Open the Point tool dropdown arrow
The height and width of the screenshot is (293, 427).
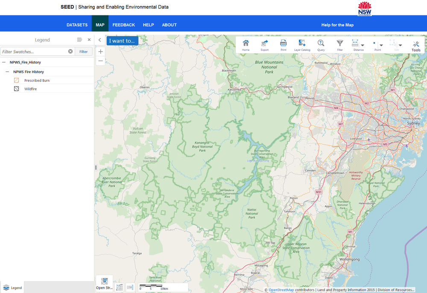tap(381, 45)
